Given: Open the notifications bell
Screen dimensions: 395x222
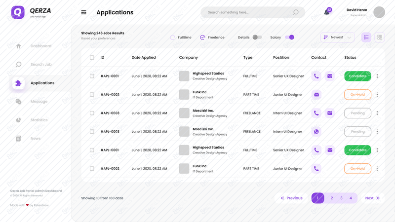Looking at the screenshot, I should pyautogui.click(x=327, y=12).
